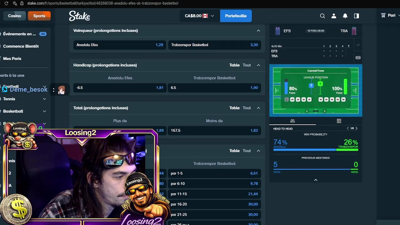This screenshot has height=225, width=400.
Task: Click the scoreboard icon beside TRA row
Action: pyautogui.click(x=358, y=57)
